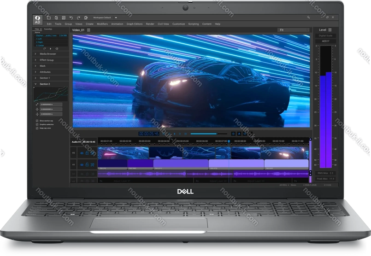Toggle the Graphics selection checkbox
This screenshot has height=256, width=371.
point(37,124)
